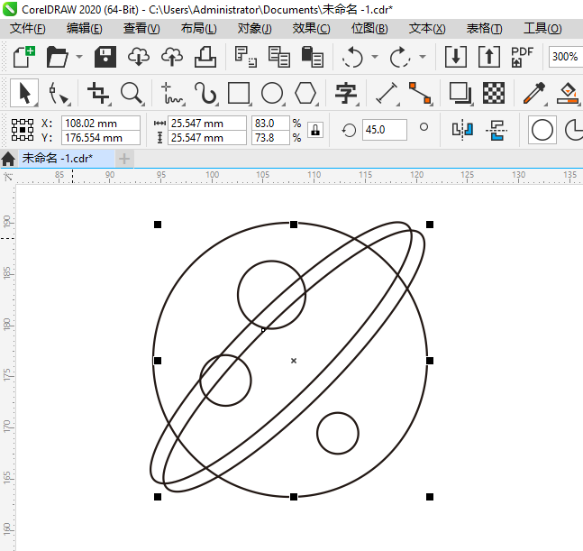This screenshot has height=551, width=583.
Task: Select the Ellipse tool
Action: 272,93
